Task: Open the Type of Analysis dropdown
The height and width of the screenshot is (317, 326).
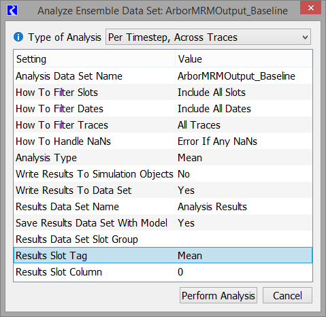Action: (x=208, y=37)
